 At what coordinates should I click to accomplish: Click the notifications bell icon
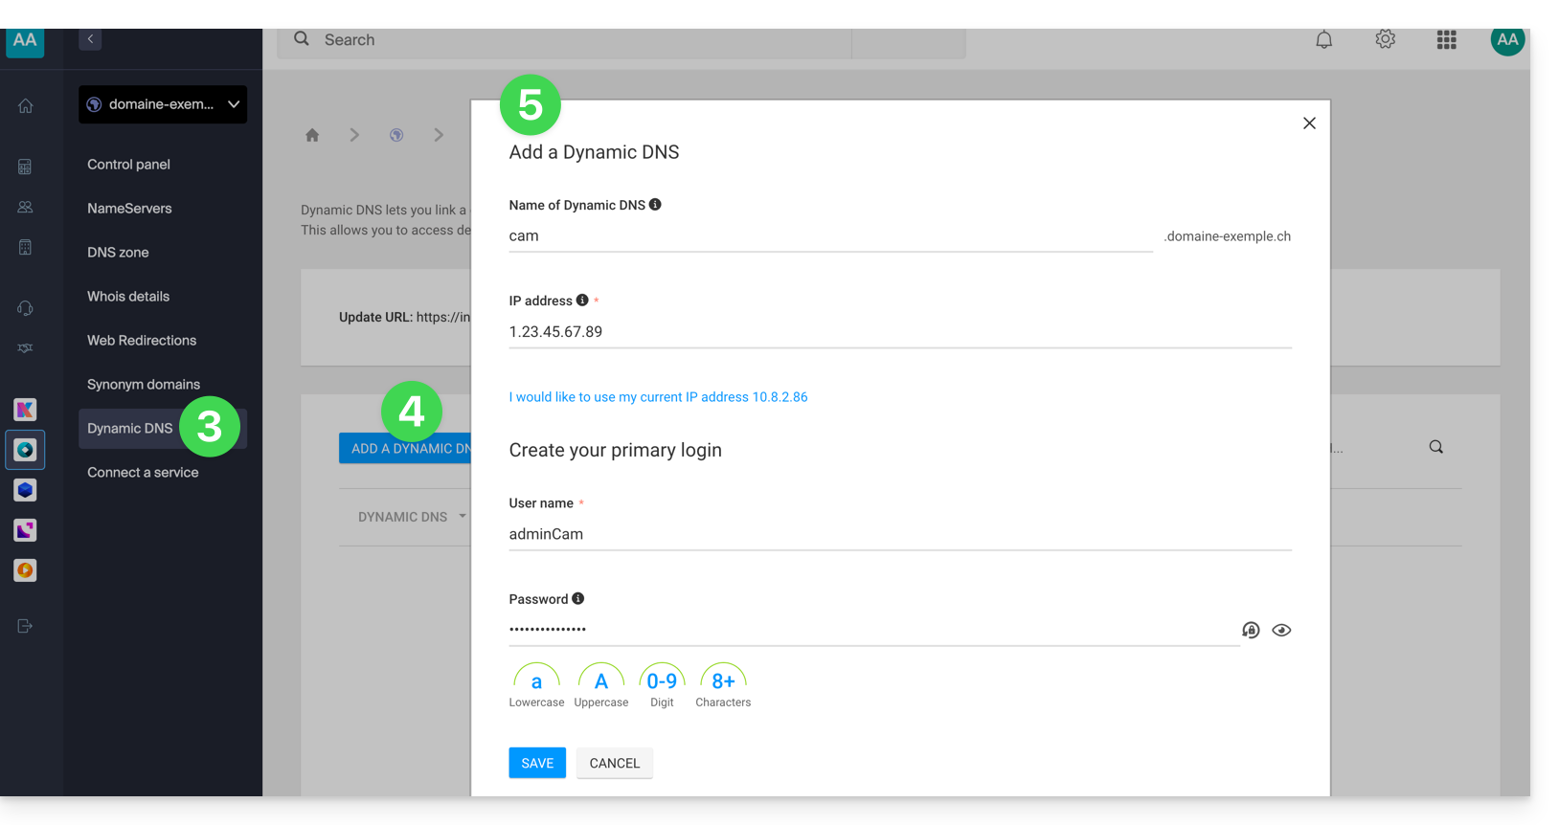click(x=1323, y=40)
